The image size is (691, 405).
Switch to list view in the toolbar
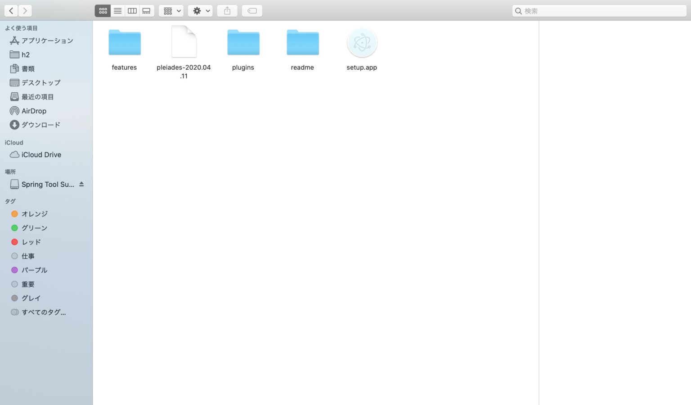(117, 10)
